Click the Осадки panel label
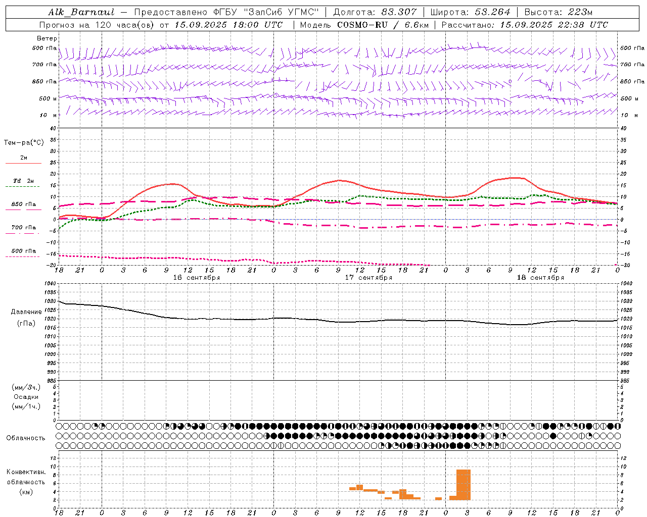Screen dimensions: 647x517 tap(26, 397)
